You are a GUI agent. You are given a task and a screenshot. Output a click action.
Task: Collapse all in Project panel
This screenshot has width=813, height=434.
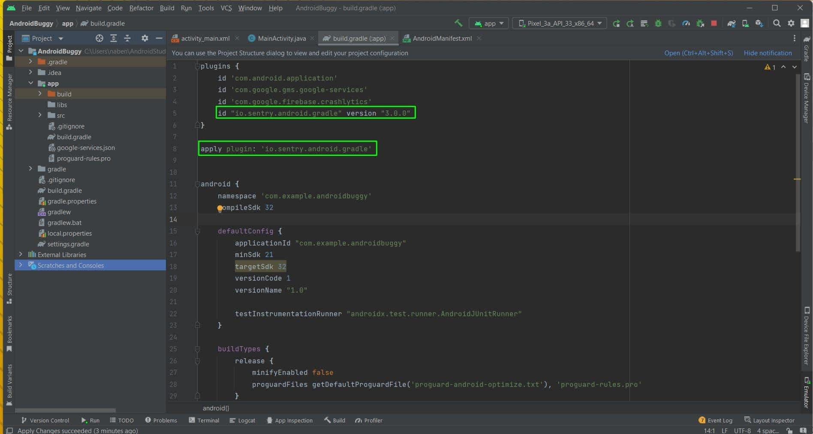(127, 38)
